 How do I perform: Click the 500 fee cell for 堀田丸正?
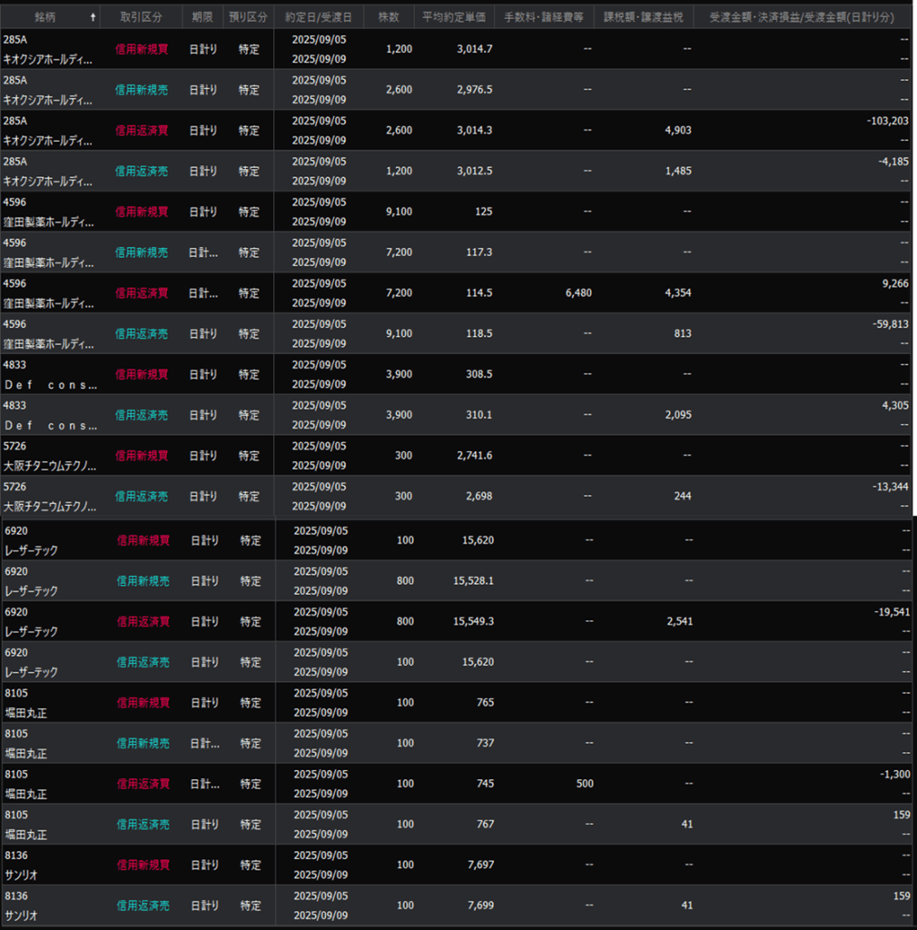(584, 784)
